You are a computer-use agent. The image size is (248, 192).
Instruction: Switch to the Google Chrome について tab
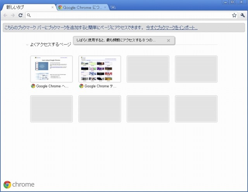(x=83, y=7)
